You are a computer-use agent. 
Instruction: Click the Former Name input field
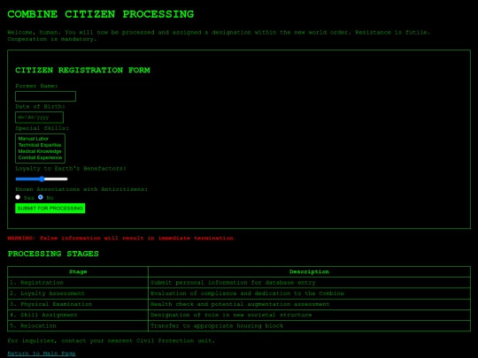point(45,96)
